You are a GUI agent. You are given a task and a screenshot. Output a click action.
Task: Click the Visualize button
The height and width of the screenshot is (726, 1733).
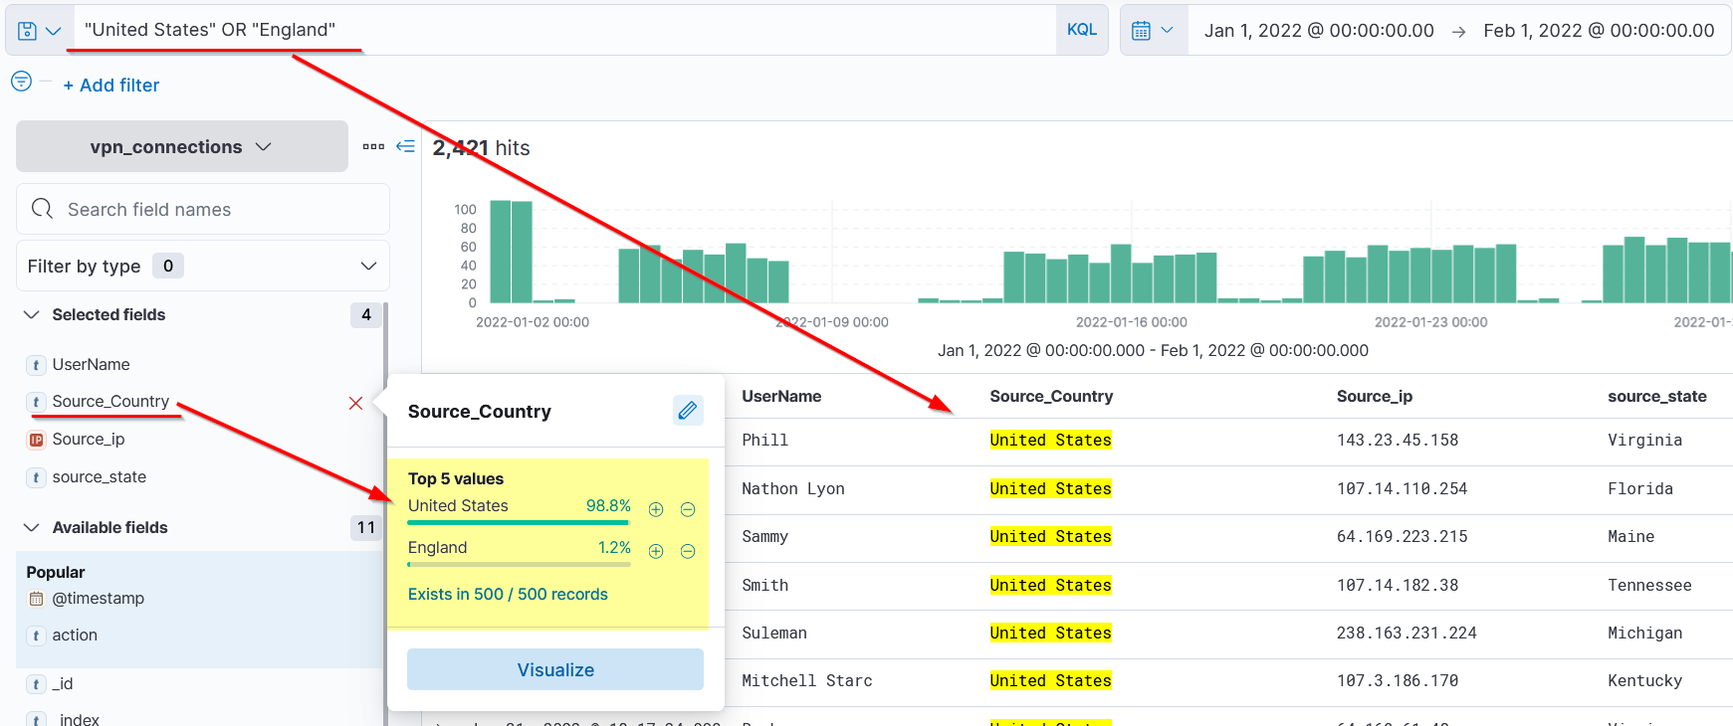pos(554,670)
